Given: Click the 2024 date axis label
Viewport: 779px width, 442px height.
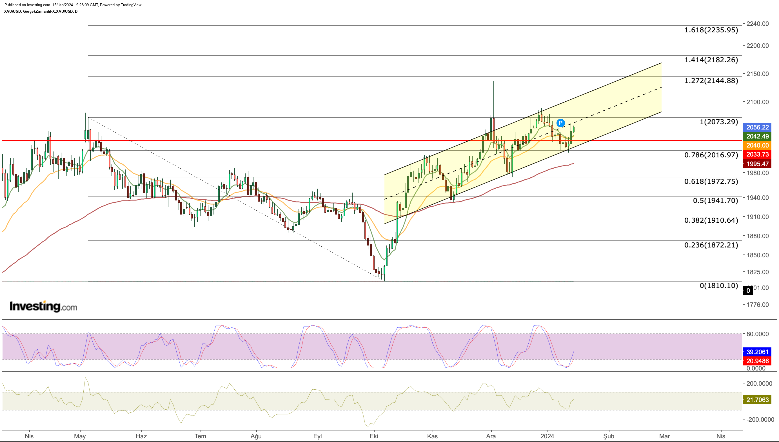Looking at the screenshot, I should point(547,436).
